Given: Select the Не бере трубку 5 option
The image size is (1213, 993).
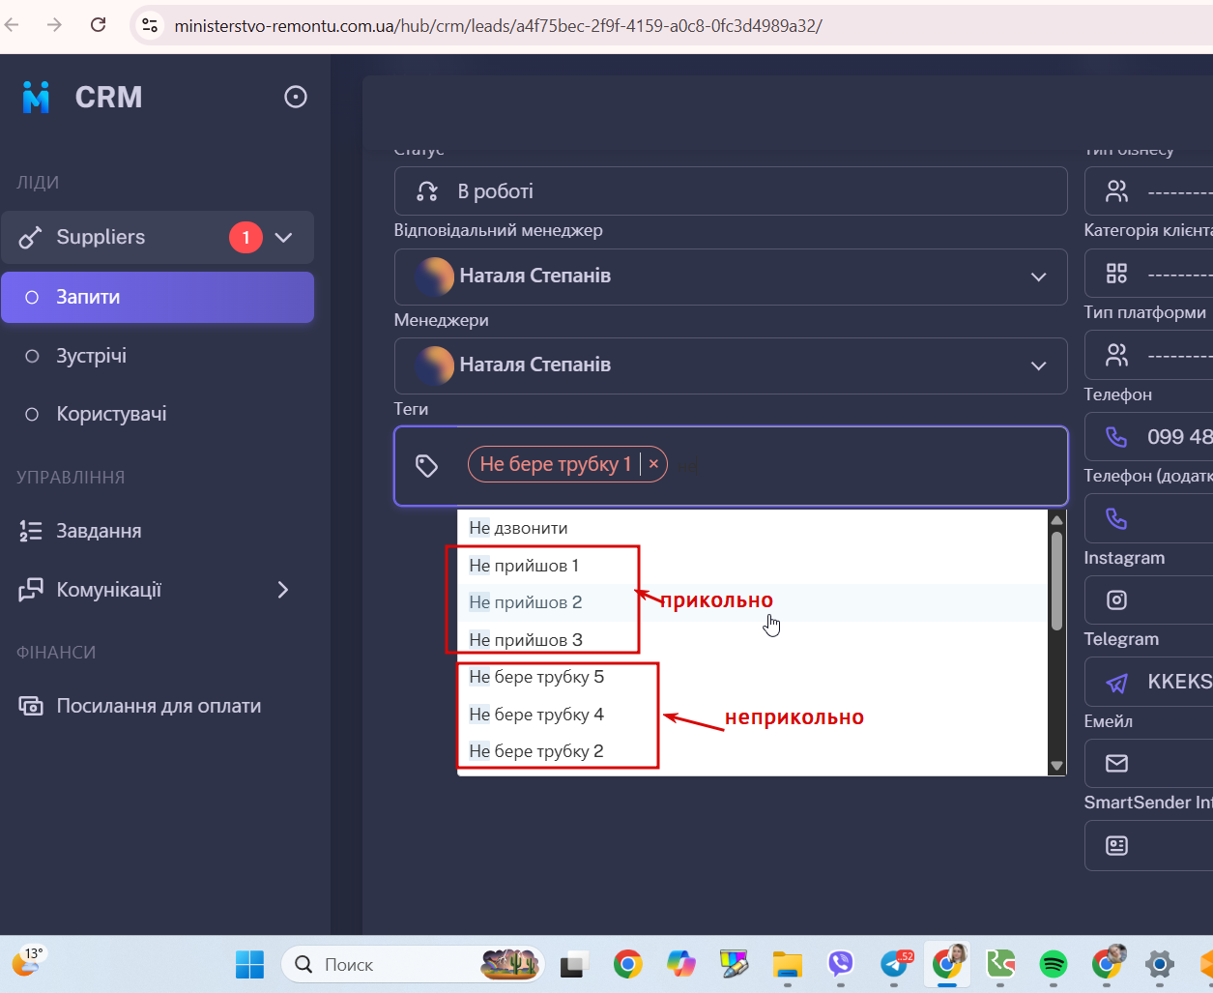Looking at the screenshot, I should pyautogui.click(x=753, y=677).
